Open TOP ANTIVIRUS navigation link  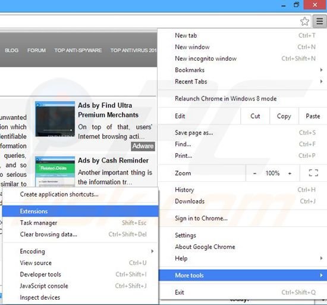[133, 51]
